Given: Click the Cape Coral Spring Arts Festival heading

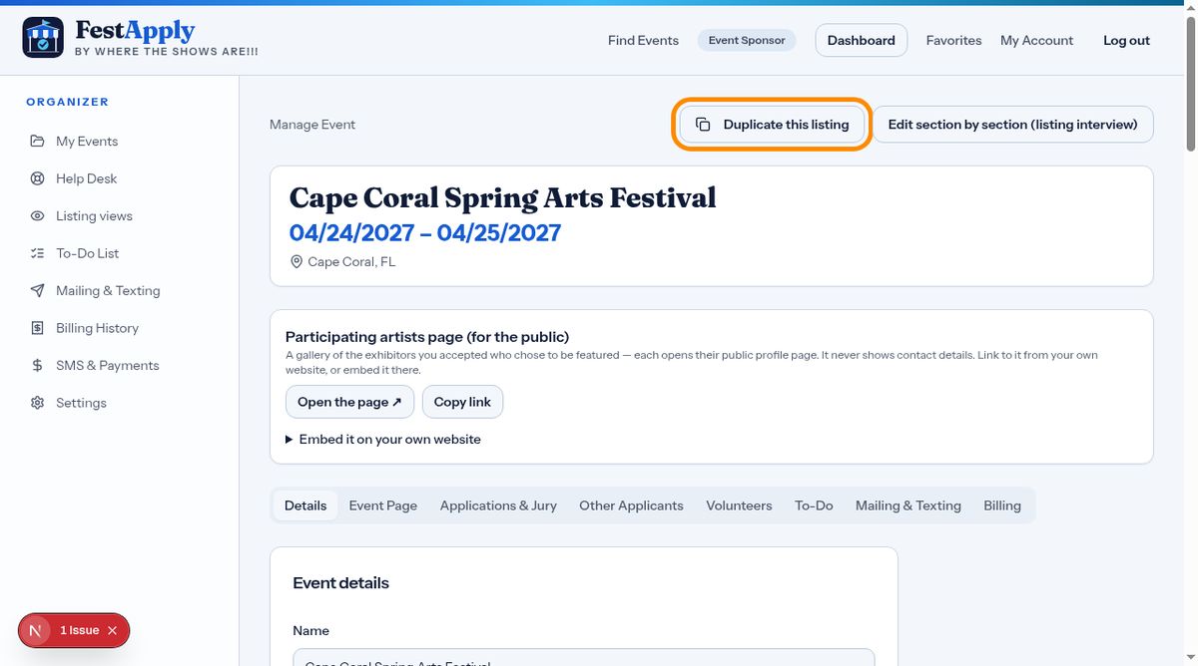Looking at the screenshot, I should click(502, 197).
